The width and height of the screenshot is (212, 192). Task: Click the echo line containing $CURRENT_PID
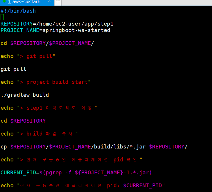83,186
